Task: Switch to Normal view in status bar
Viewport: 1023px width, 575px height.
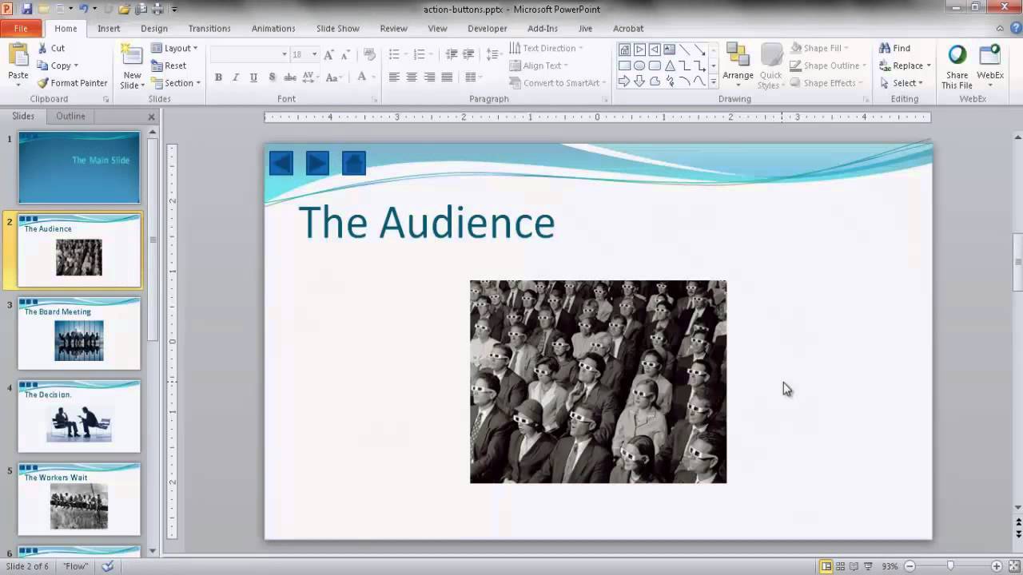Action: click(826, 566)
